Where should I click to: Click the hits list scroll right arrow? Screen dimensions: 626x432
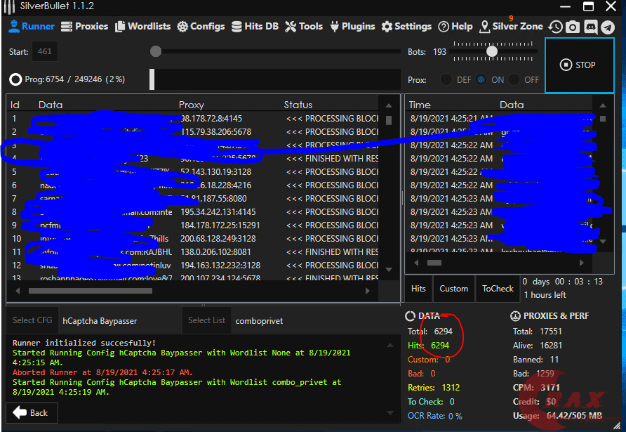[581, 263]
